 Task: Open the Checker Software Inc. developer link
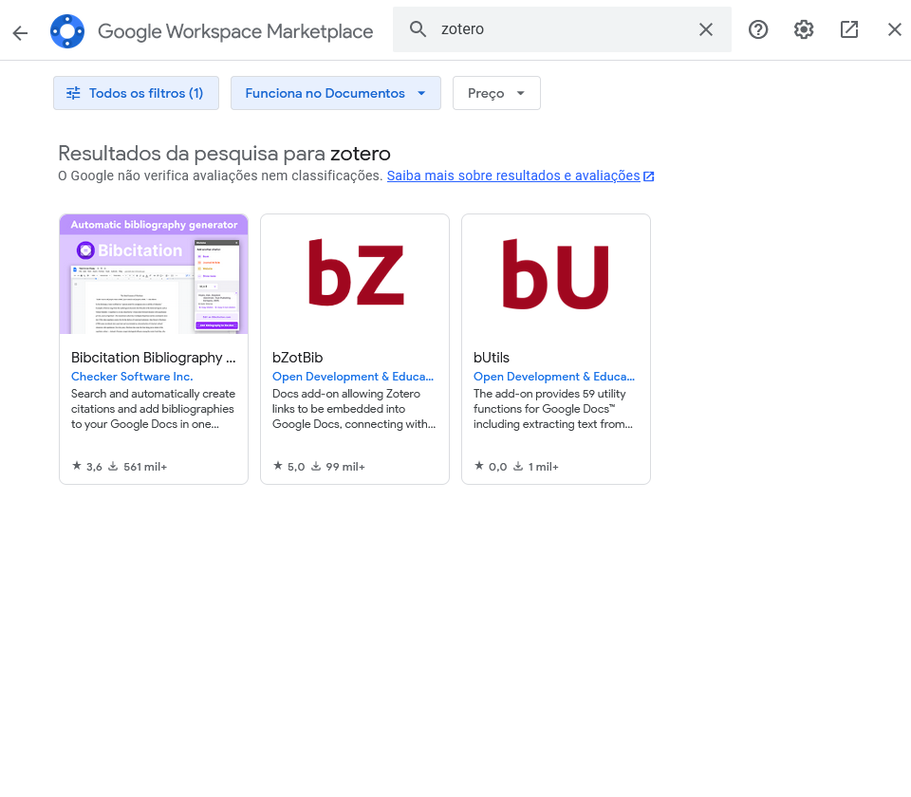point(132,377)
